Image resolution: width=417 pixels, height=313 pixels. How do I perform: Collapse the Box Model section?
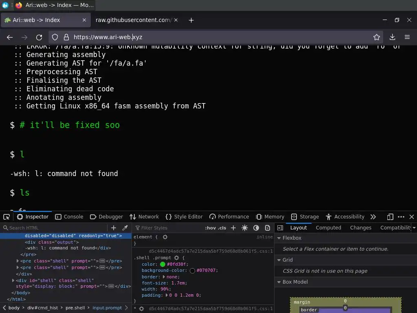click(x=279, y=282)
